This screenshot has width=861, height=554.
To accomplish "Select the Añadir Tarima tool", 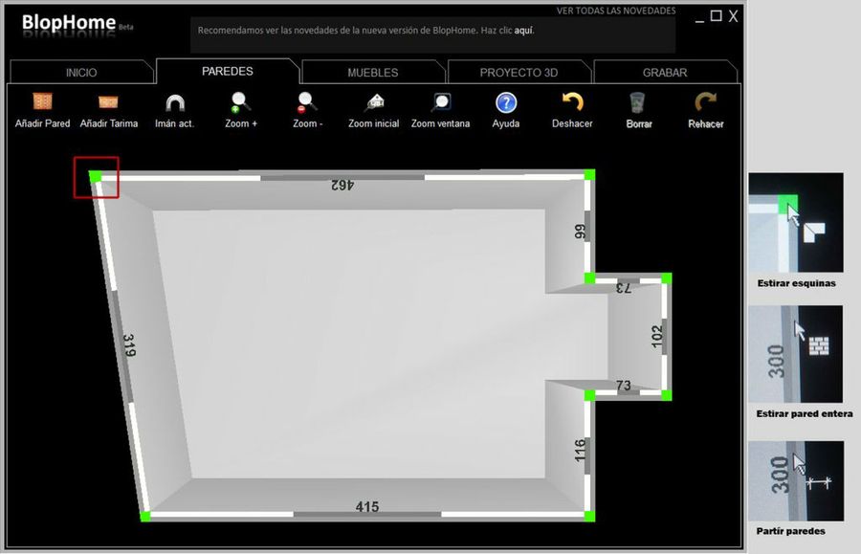I will [108, 101].
